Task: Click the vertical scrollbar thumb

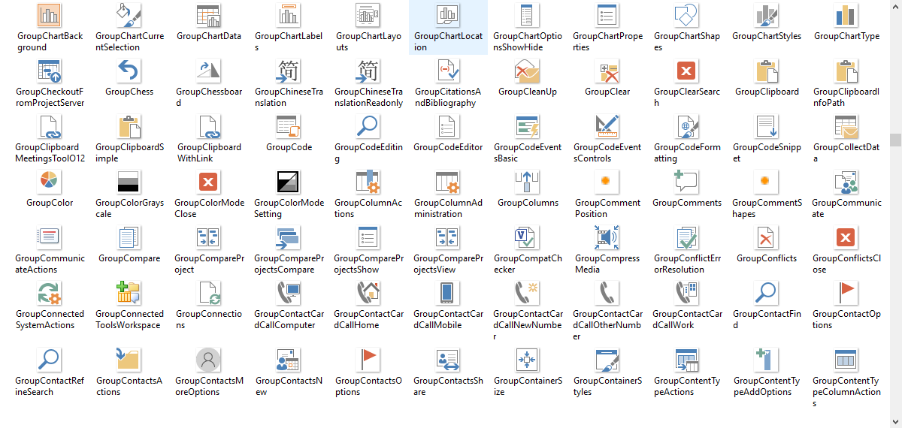Action: coord(895,140)
